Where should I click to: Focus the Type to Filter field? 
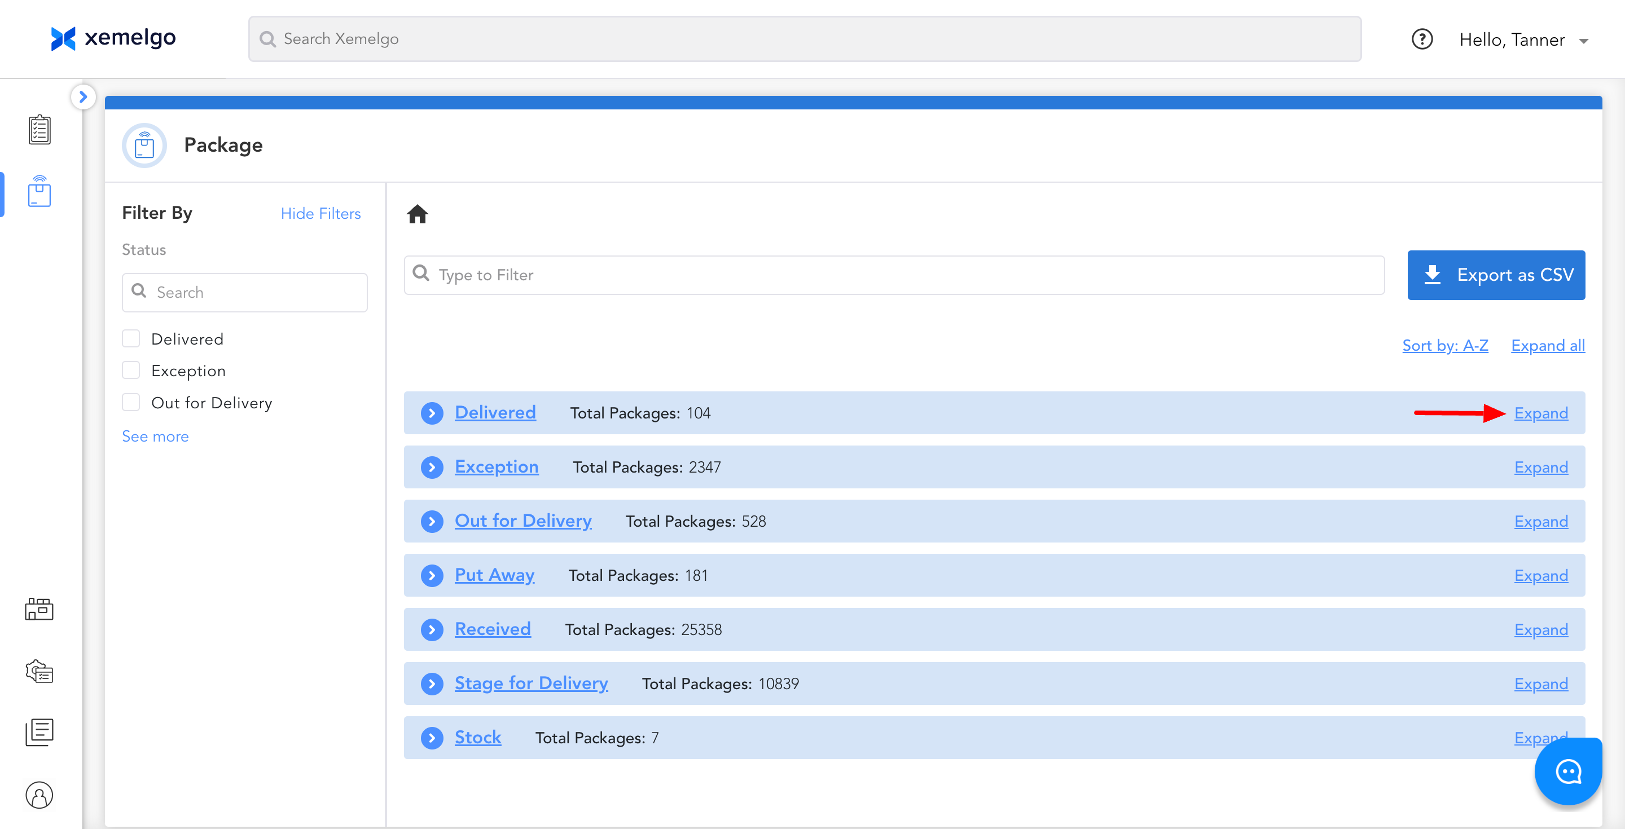click(x=894, y=275)
